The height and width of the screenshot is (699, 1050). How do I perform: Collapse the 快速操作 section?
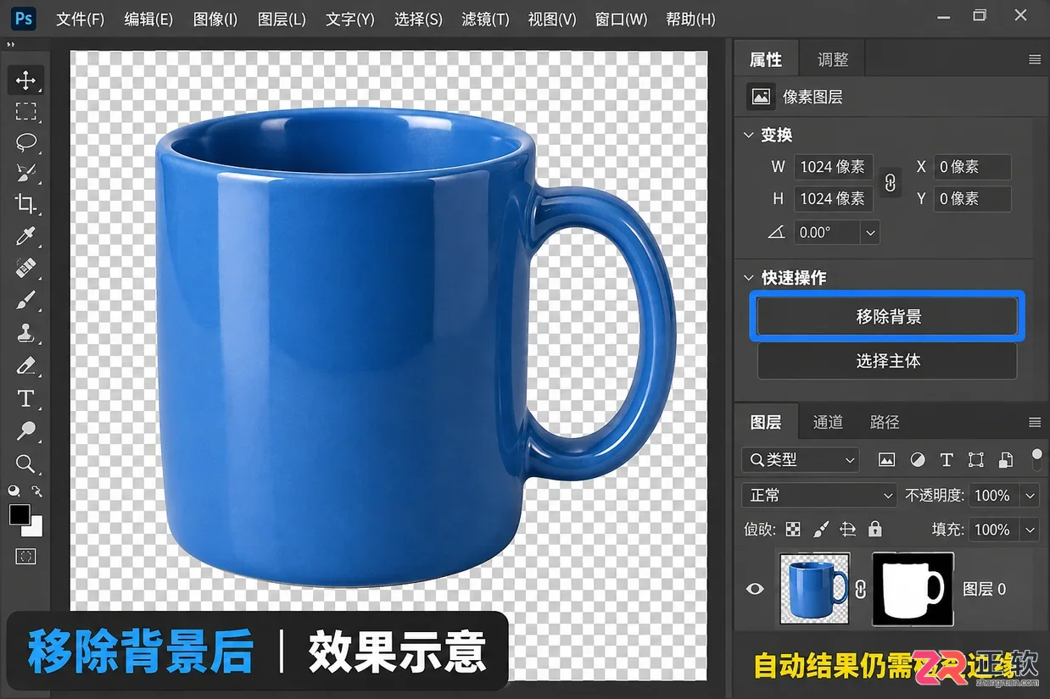[x=748, y=278]
